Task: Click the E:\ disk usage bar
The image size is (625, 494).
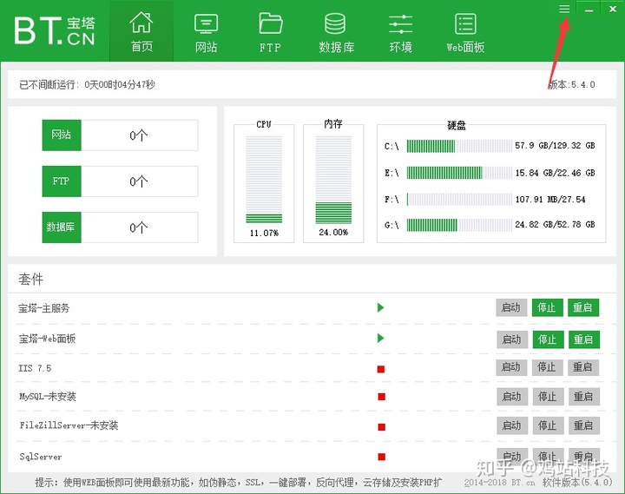Action: click(459, 173)
